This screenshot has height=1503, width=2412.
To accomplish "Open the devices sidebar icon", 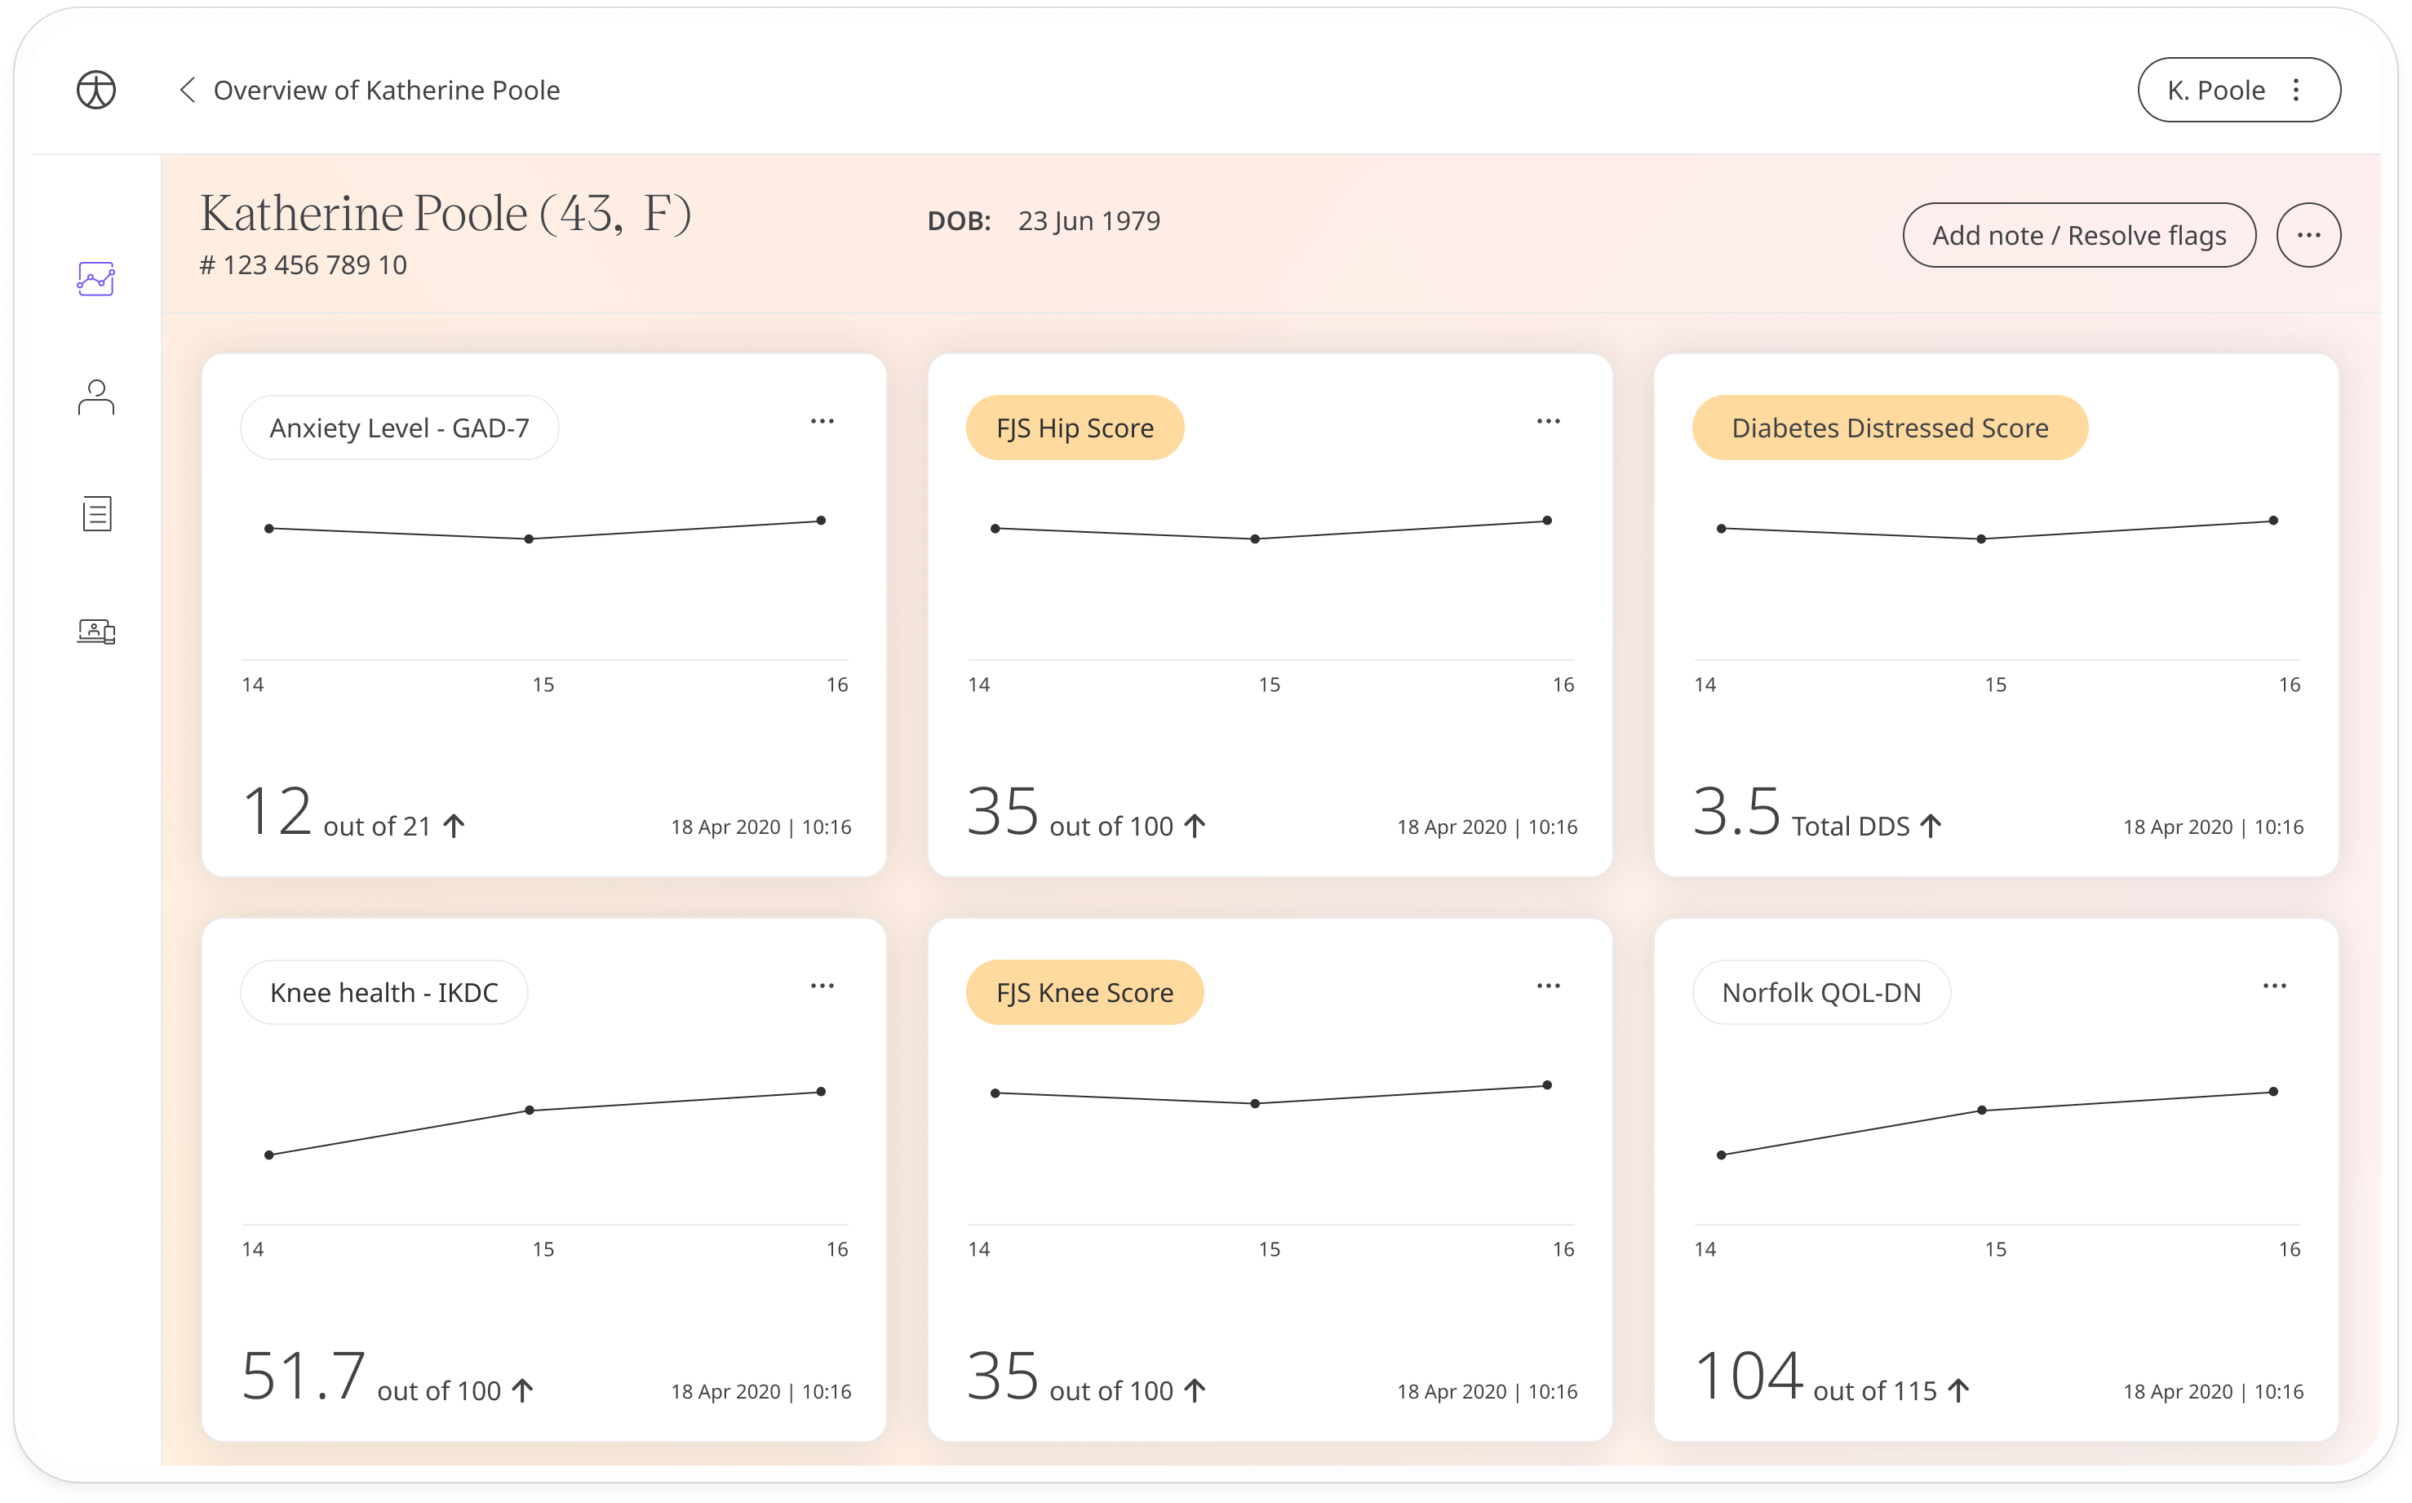I will (96, 632).
